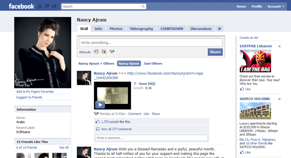Open SAYFCO HOLDING ad title

tap(255, 99)
